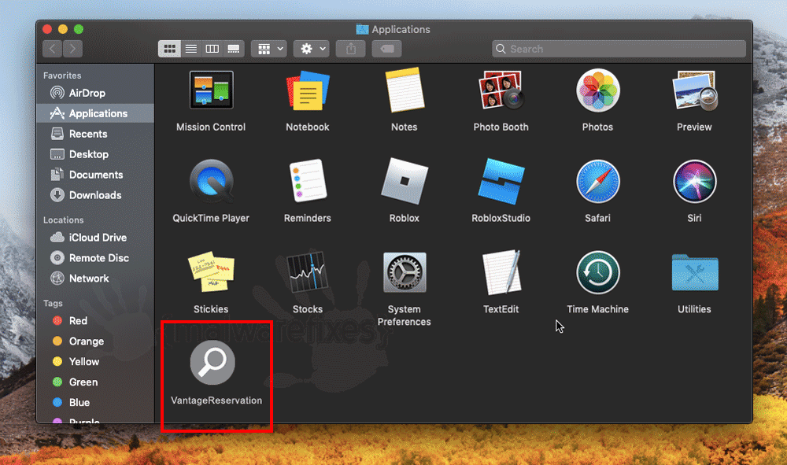Open the Reminders app
787x465 pixels.
(x=308, y=181)
